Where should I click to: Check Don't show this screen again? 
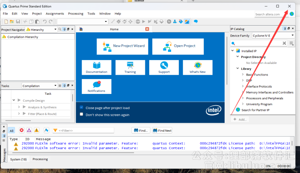click(82, 115)
